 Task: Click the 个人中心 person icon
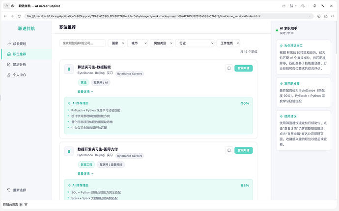pyautogui.click(x=9, y=75)
